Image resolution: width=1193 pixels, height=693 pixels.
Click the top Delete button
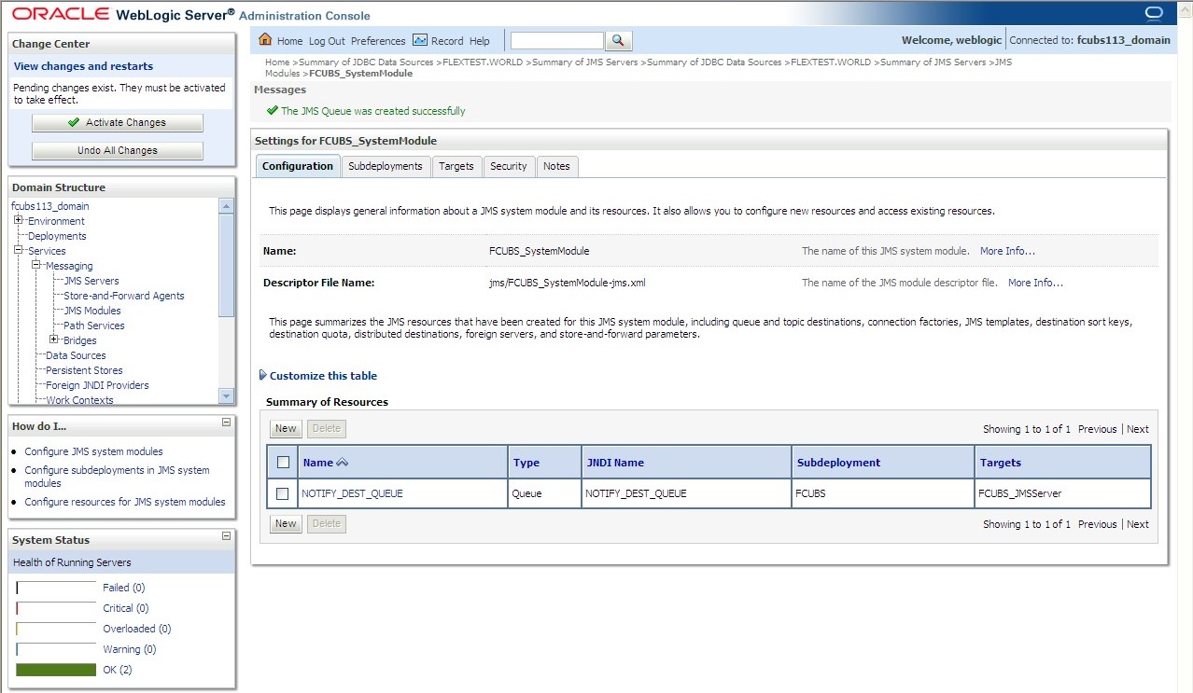tap(327, 429)
